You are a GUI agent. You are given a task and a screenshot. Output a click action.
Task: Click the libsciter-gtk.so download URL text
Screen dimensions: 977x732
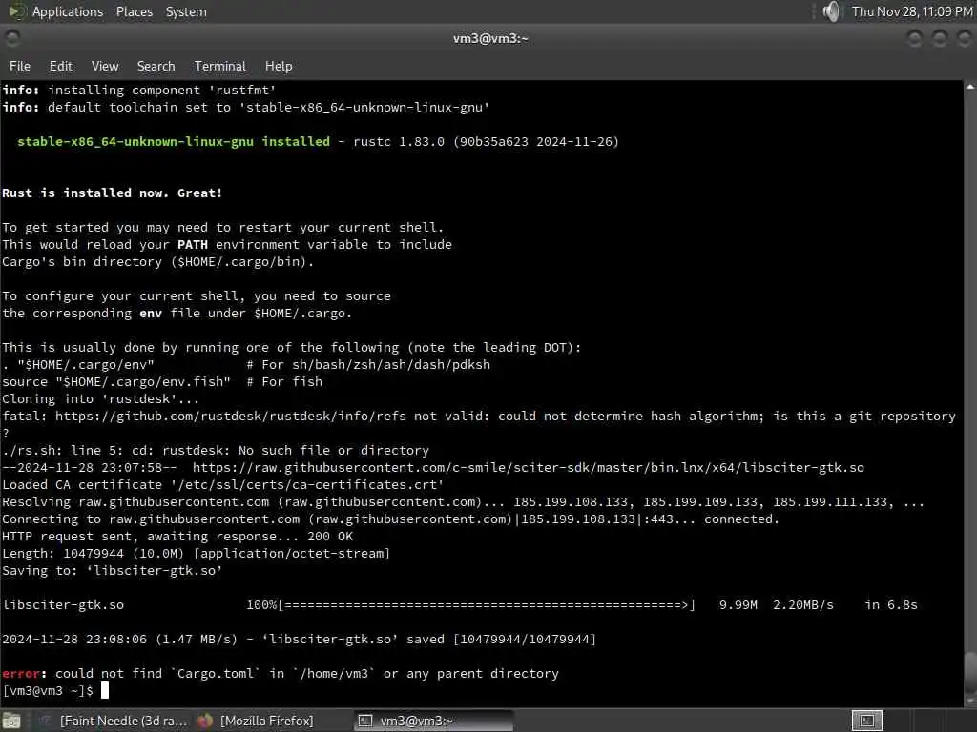point(528,467)
